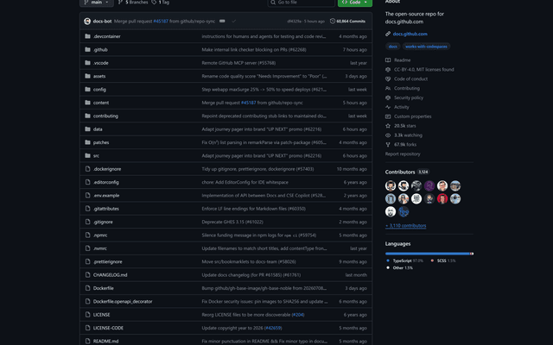Open Dockerfile.openapi_decorator file
The image size is (553, 345).
[123, 301]
